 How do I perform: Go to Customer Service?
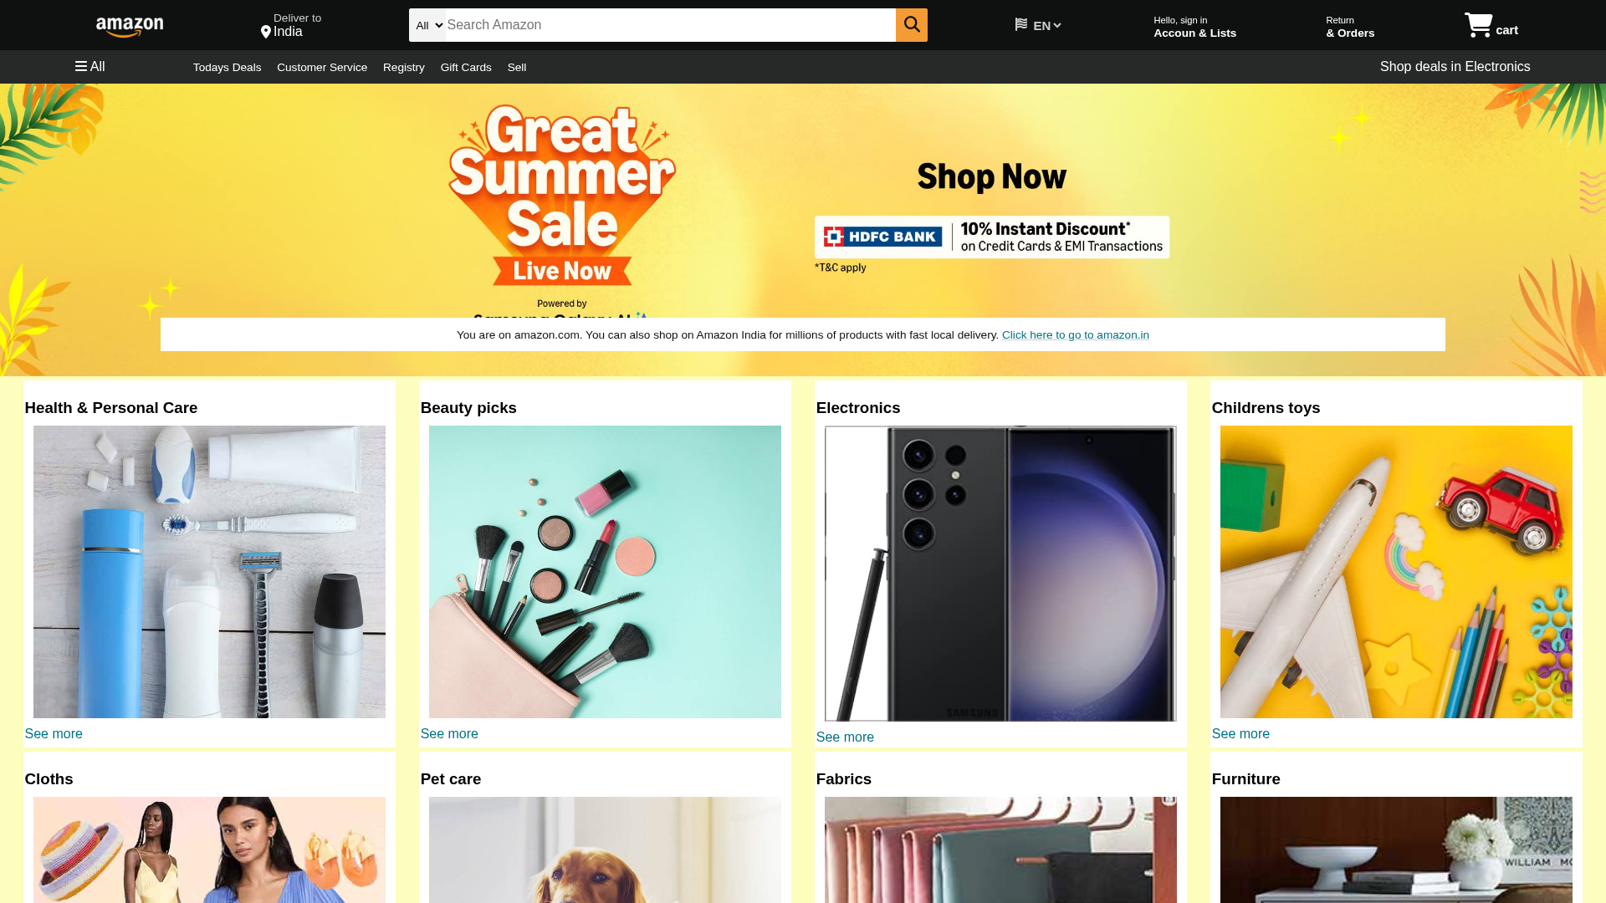point(322,67)
